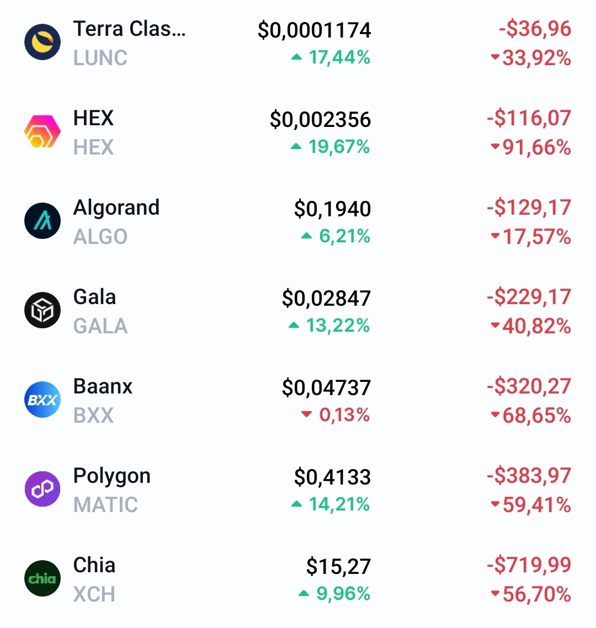Tap the MATIC ticker symbol
This screenshot has height=628, width=596.
click(x=105, y=505)
